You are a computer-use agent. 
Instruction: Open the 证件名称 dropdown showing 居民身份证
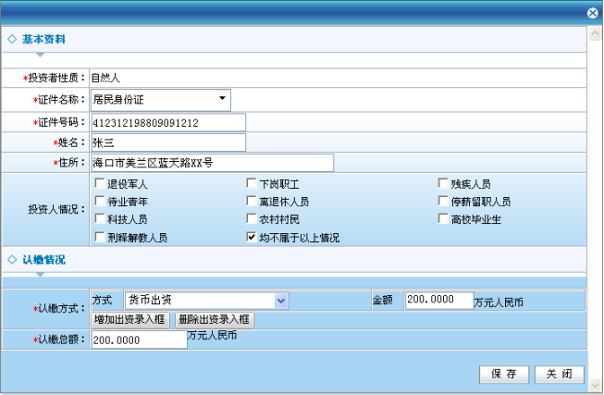159,99
